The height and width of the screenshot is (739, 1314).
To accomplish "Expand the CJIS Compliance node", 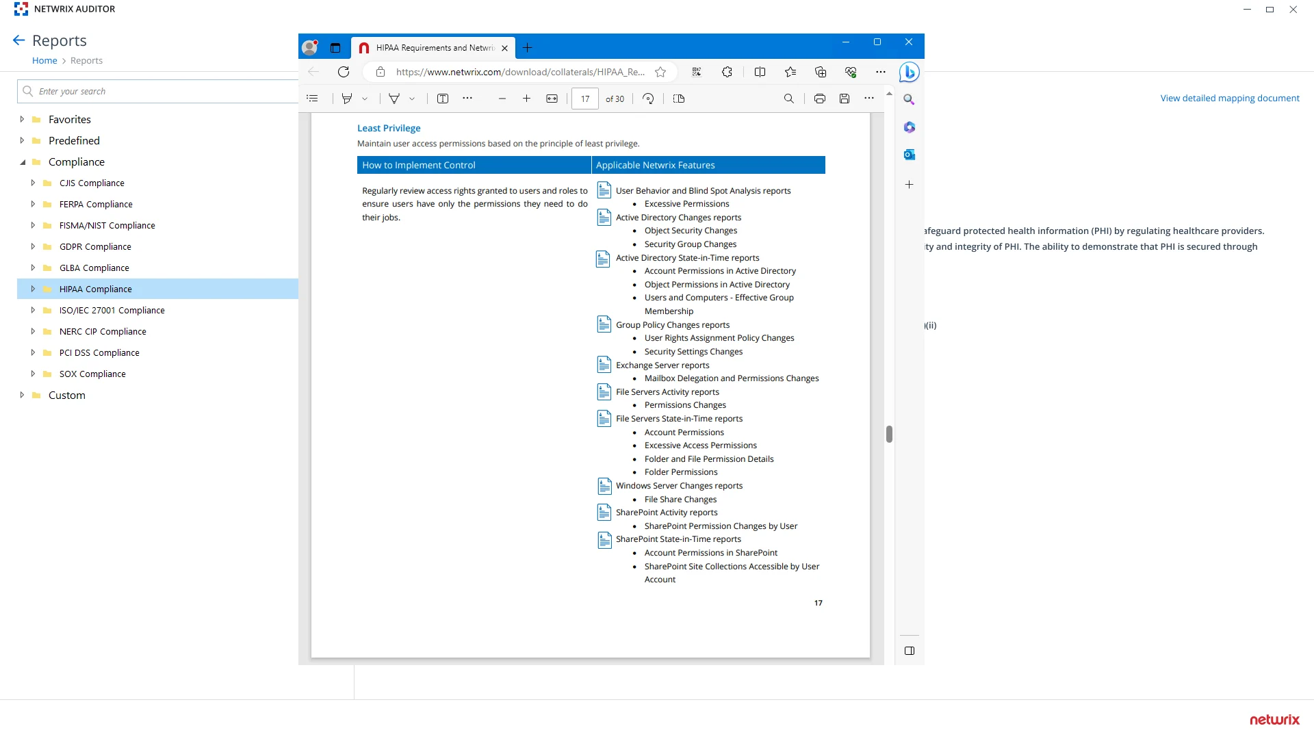I will point(33,183).
